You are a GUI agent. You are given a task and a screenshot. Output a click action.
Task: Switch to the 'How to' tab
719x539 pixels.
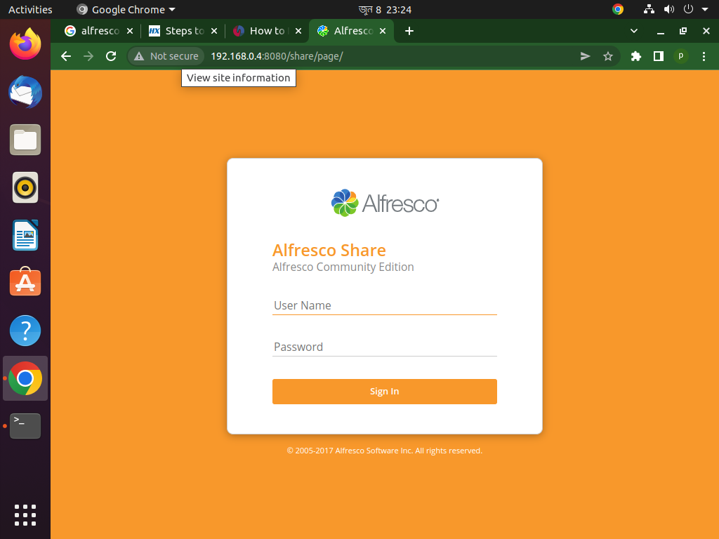click(262, 31)
